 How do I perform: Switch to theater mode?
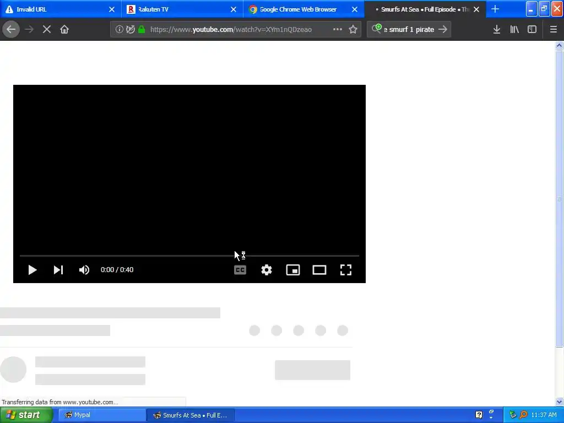[319, 270]
